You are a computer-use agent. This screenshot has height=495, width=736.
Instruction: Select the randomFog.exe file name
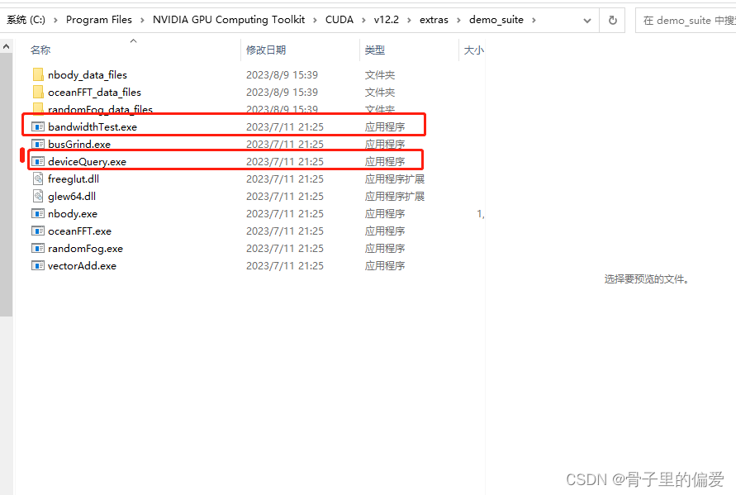[85, 249]
